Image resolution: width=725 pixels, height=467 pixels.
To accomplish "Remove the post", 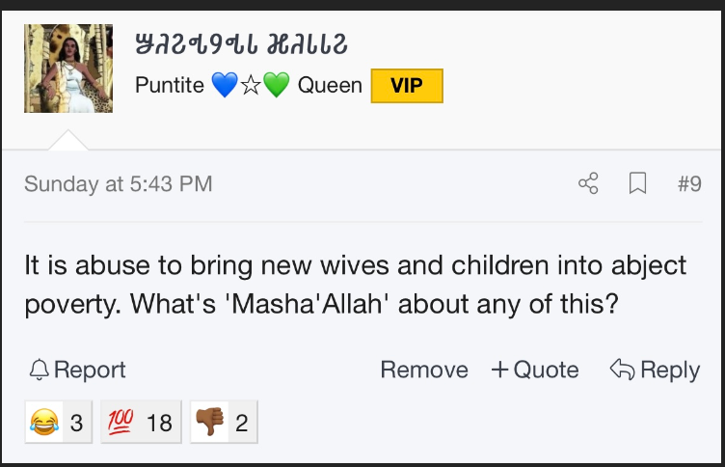I will click(424, 370).
